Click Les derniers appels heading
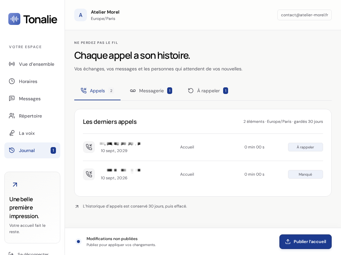Screen dimensions: 341x255 tap(110, 122)
